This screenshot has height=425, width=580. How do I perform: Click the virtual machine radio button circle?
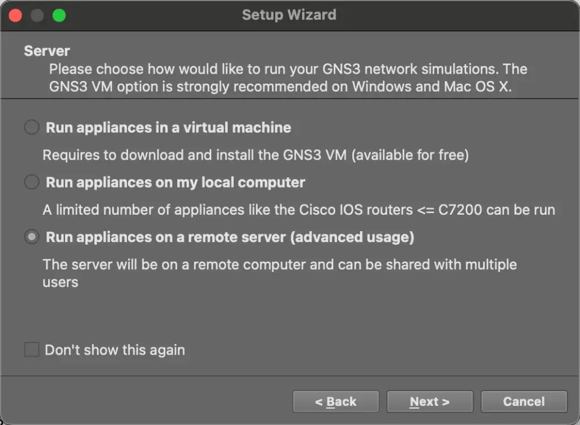[x=31, y=127]
